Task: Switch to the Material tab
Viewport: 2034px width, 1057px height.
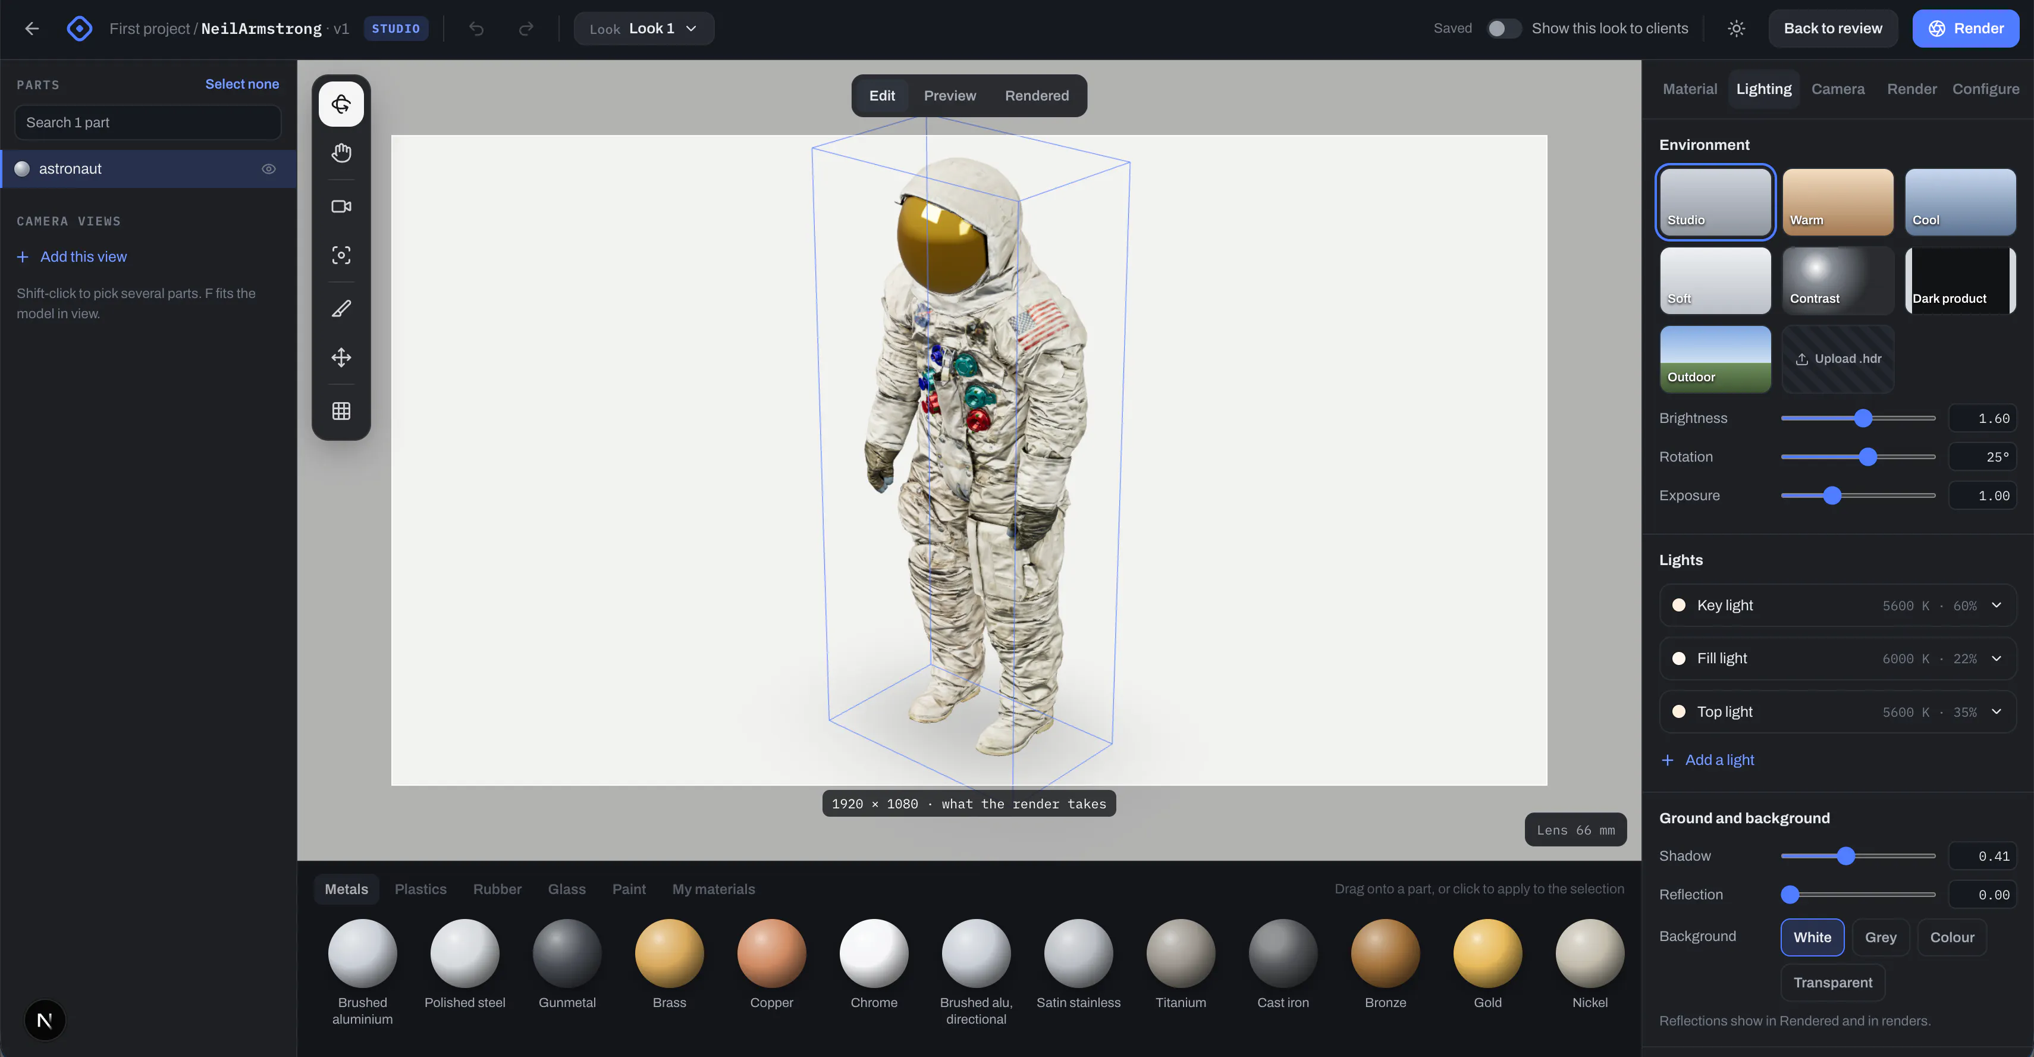Action: pos(1690,89)
